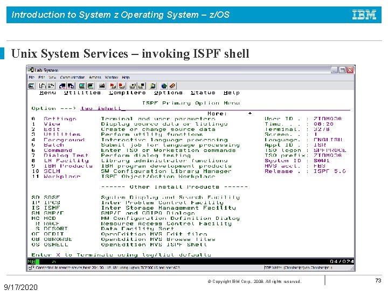This screenshot has height=291, width=388.
Task: Select the ISPF Utilities action bar item
Action: click(82, 93)
